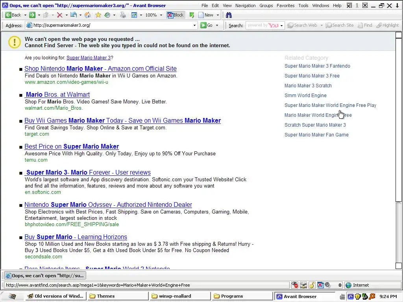Screen dimensions: 403x302
Task: Open Favorites with the star icon
Action: coord(98,15)
